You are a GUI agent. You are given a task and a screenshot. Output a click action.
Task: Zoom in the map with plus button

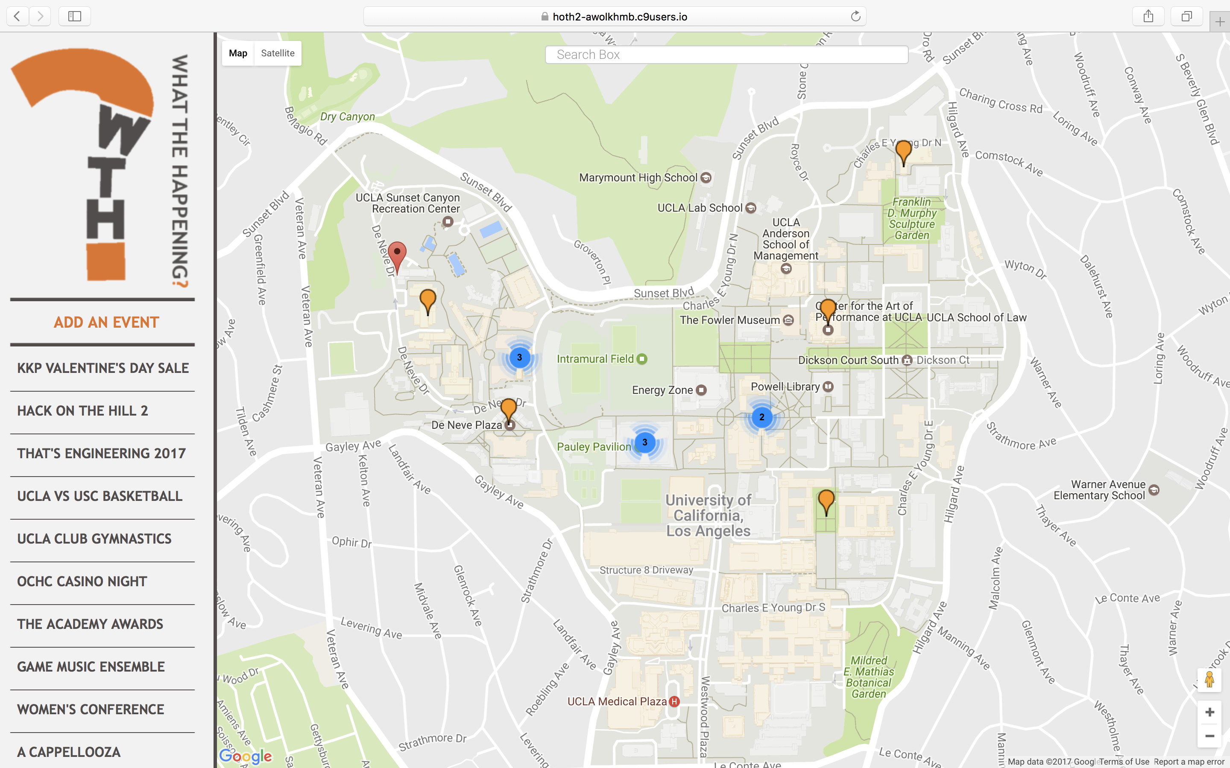[x=1209, y=712]
